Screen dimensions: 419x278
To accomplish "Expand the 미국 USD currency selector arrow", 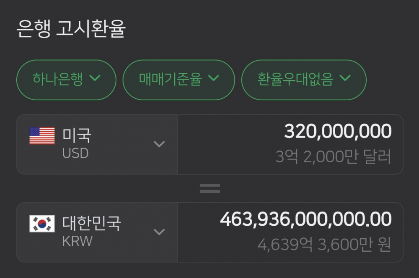I will tap(159, 144).
